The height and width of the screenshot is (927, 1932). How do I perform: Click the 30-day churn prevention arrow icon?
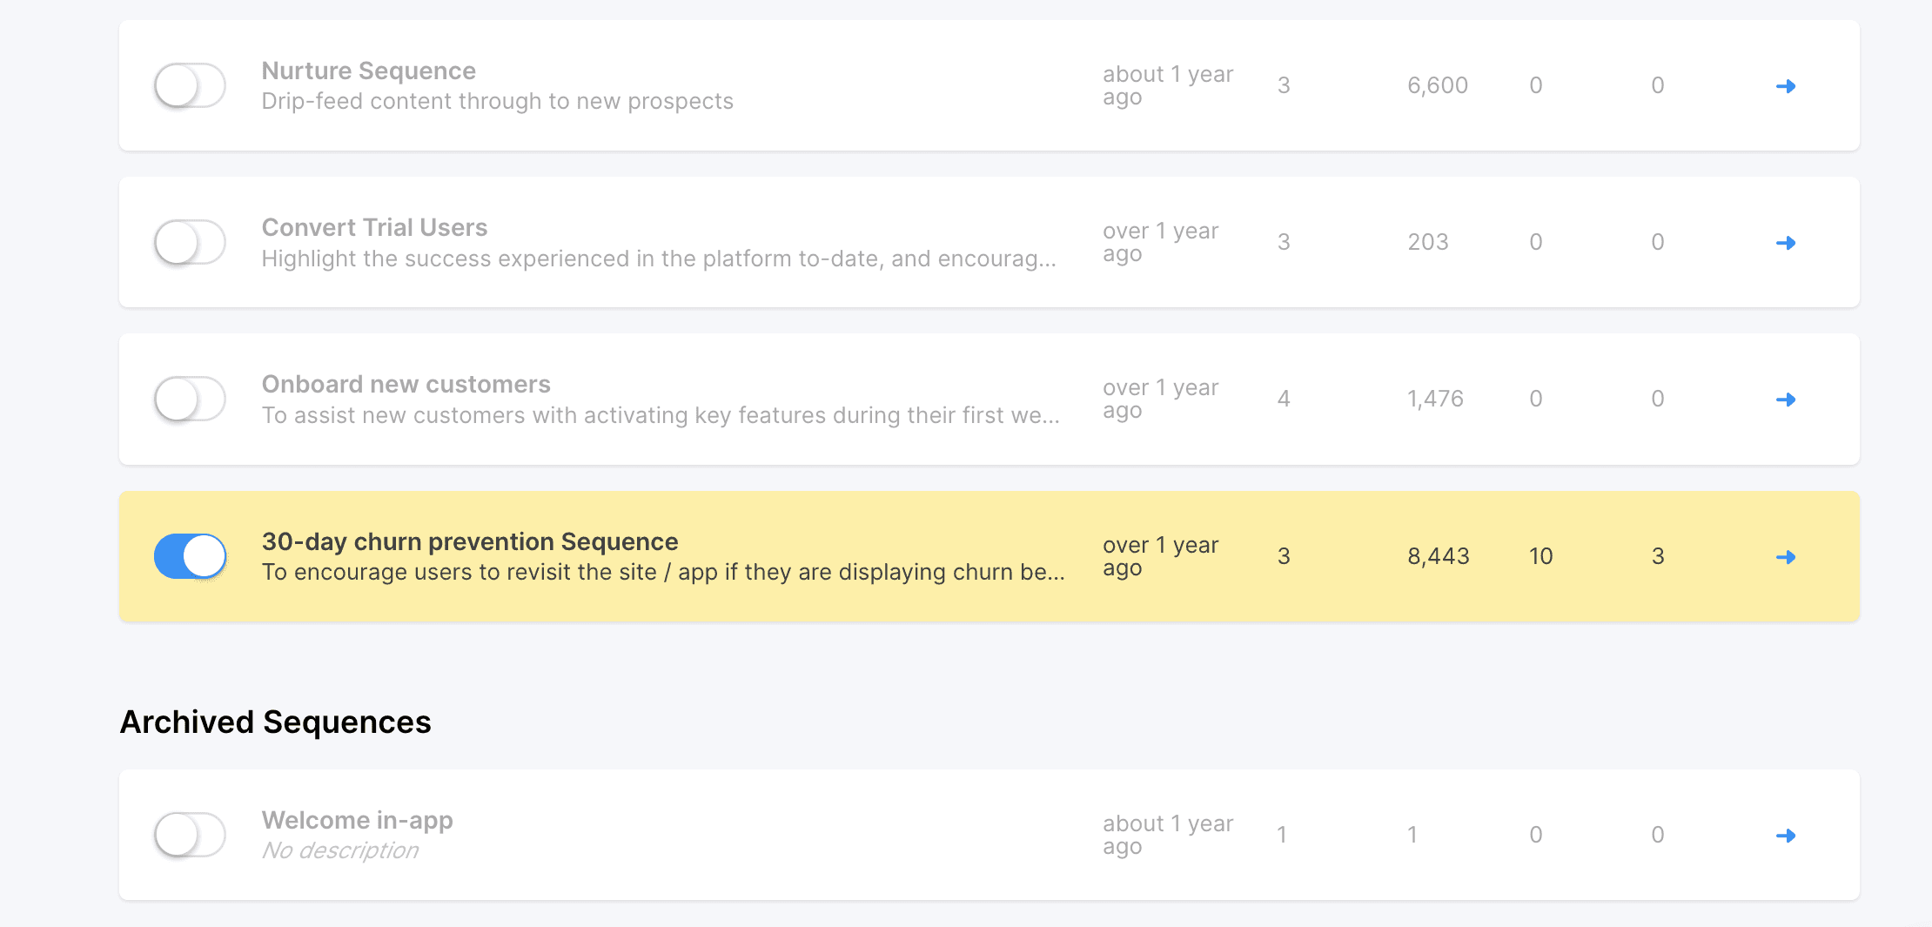click(1786, 557)
